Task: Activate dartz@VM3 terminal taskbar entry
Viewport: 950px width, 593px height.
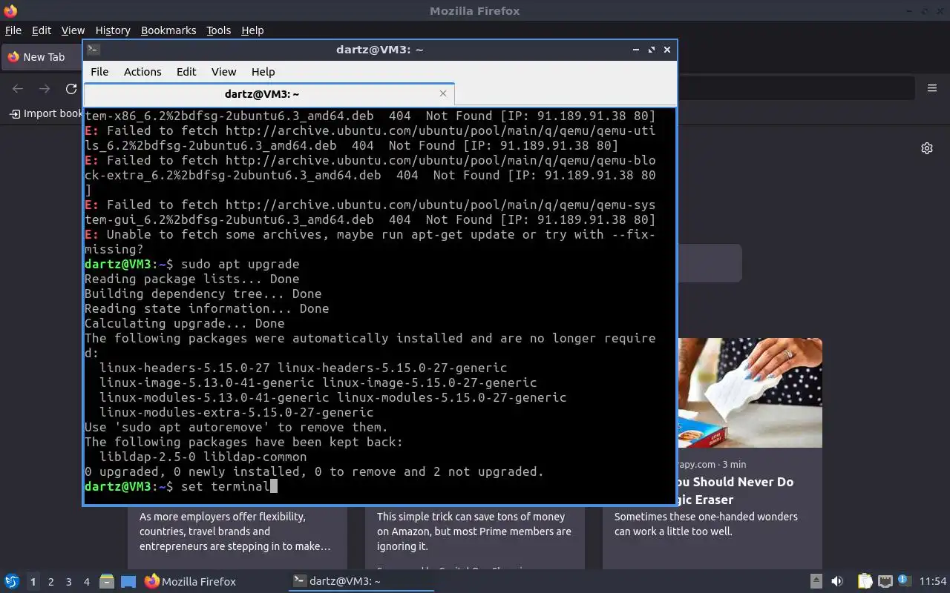Action: click(x=361, y=582)
